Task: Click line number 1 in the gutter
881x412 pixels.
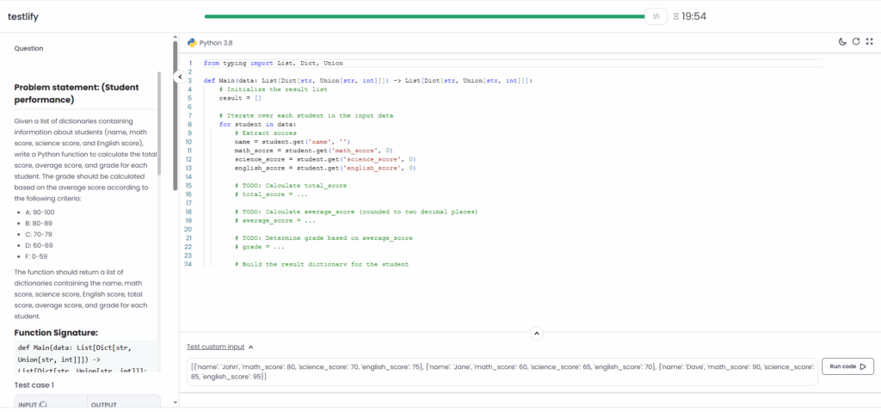Action: 190,63
